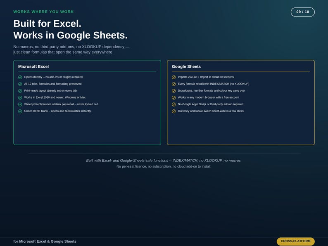Click italic line 'Built with Excel- and Google-Sheets-safe functions'
The image size is (328, 246).
pos(164,161)
